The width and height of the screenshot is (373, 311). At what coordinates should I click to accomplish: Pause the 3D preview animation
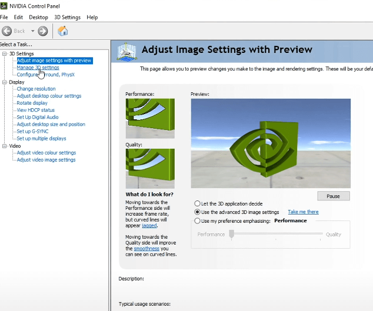334,196
